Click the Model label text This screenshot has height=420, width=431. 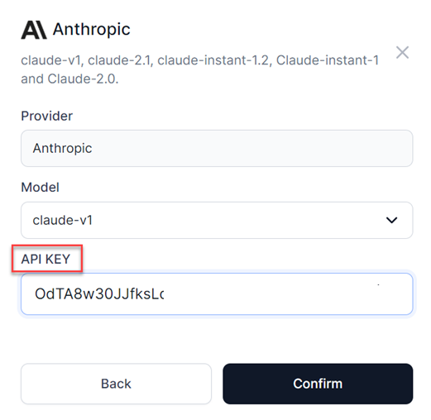click(41, 188)
